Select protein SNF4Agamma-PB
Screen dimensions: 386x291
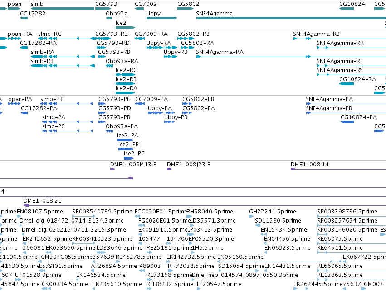[x=329, y=108]
